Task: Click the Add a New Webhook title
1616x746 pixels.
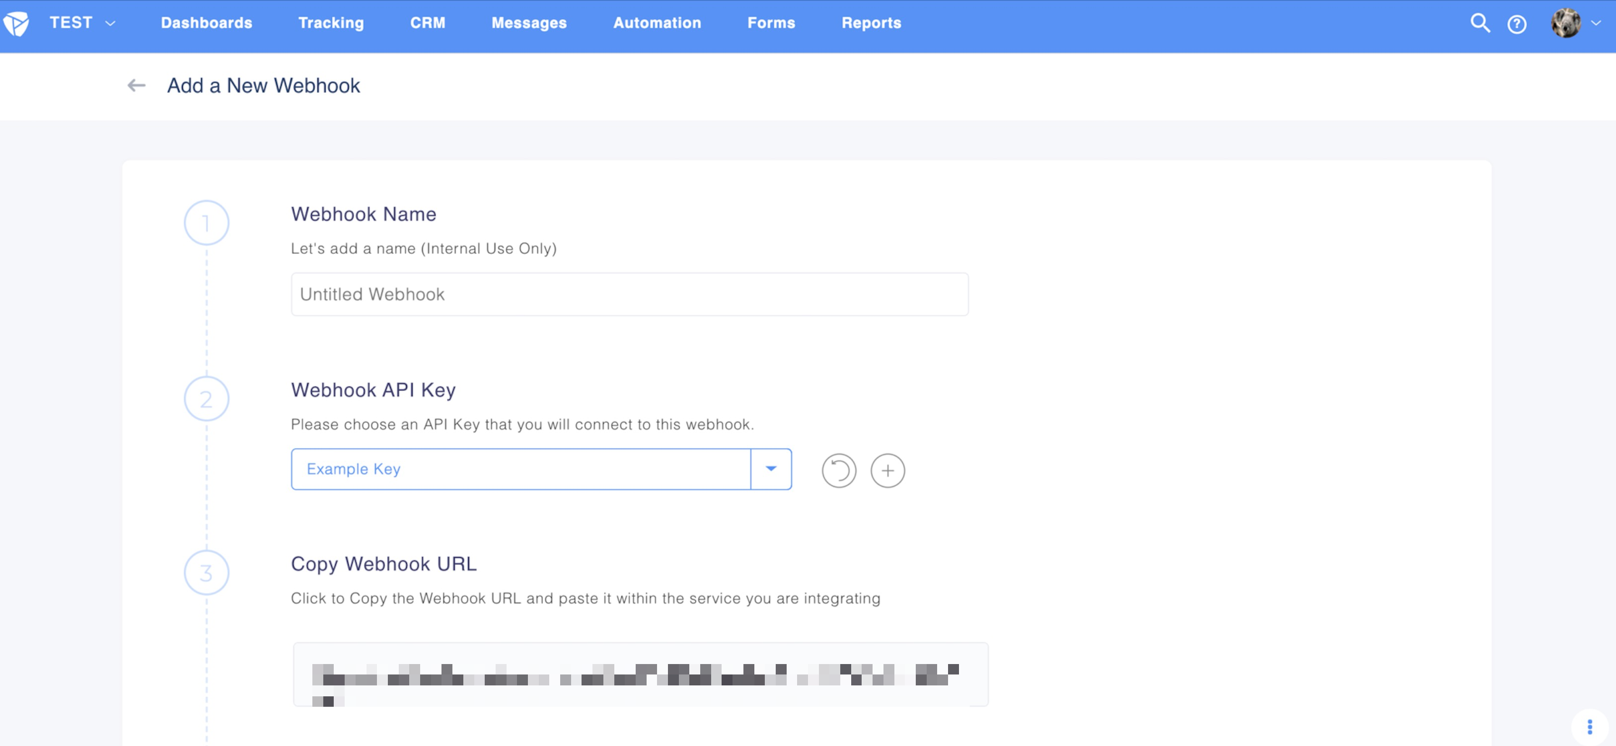Action: (x=264, y=85)
